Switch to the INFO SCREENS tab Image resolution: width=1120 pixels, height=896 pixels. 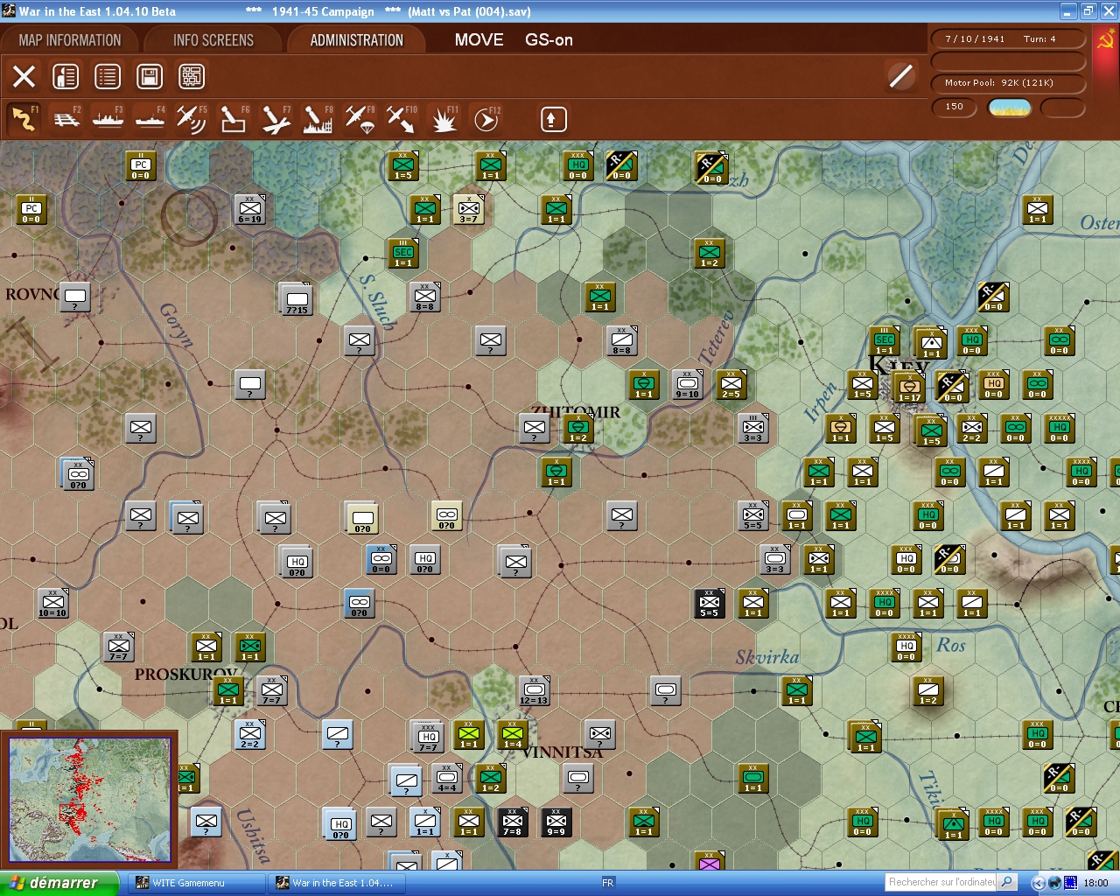pos(213,40)
